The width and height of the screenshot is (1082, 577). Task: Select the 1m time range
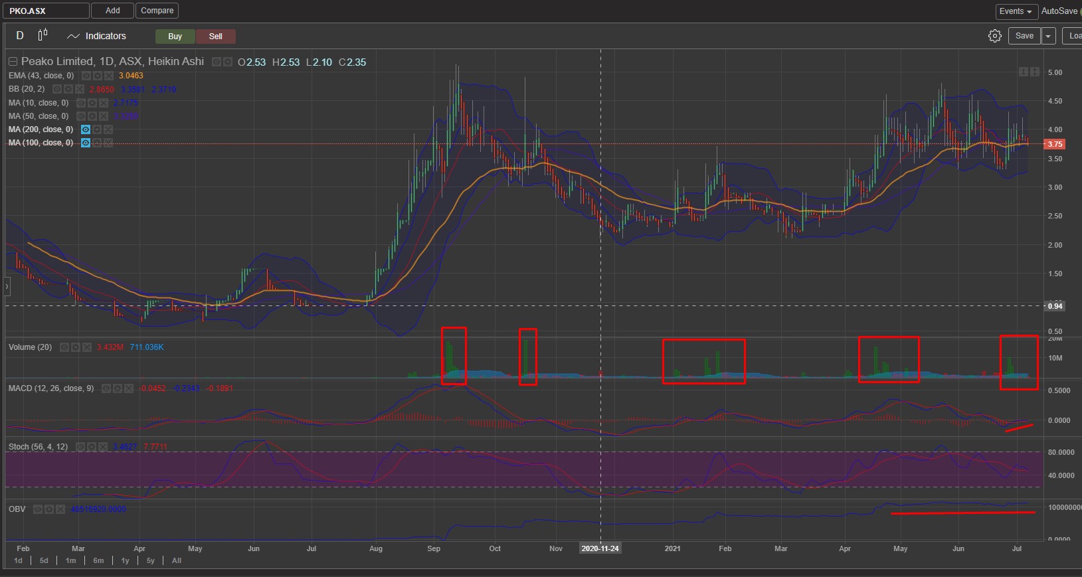coord(70,560)
